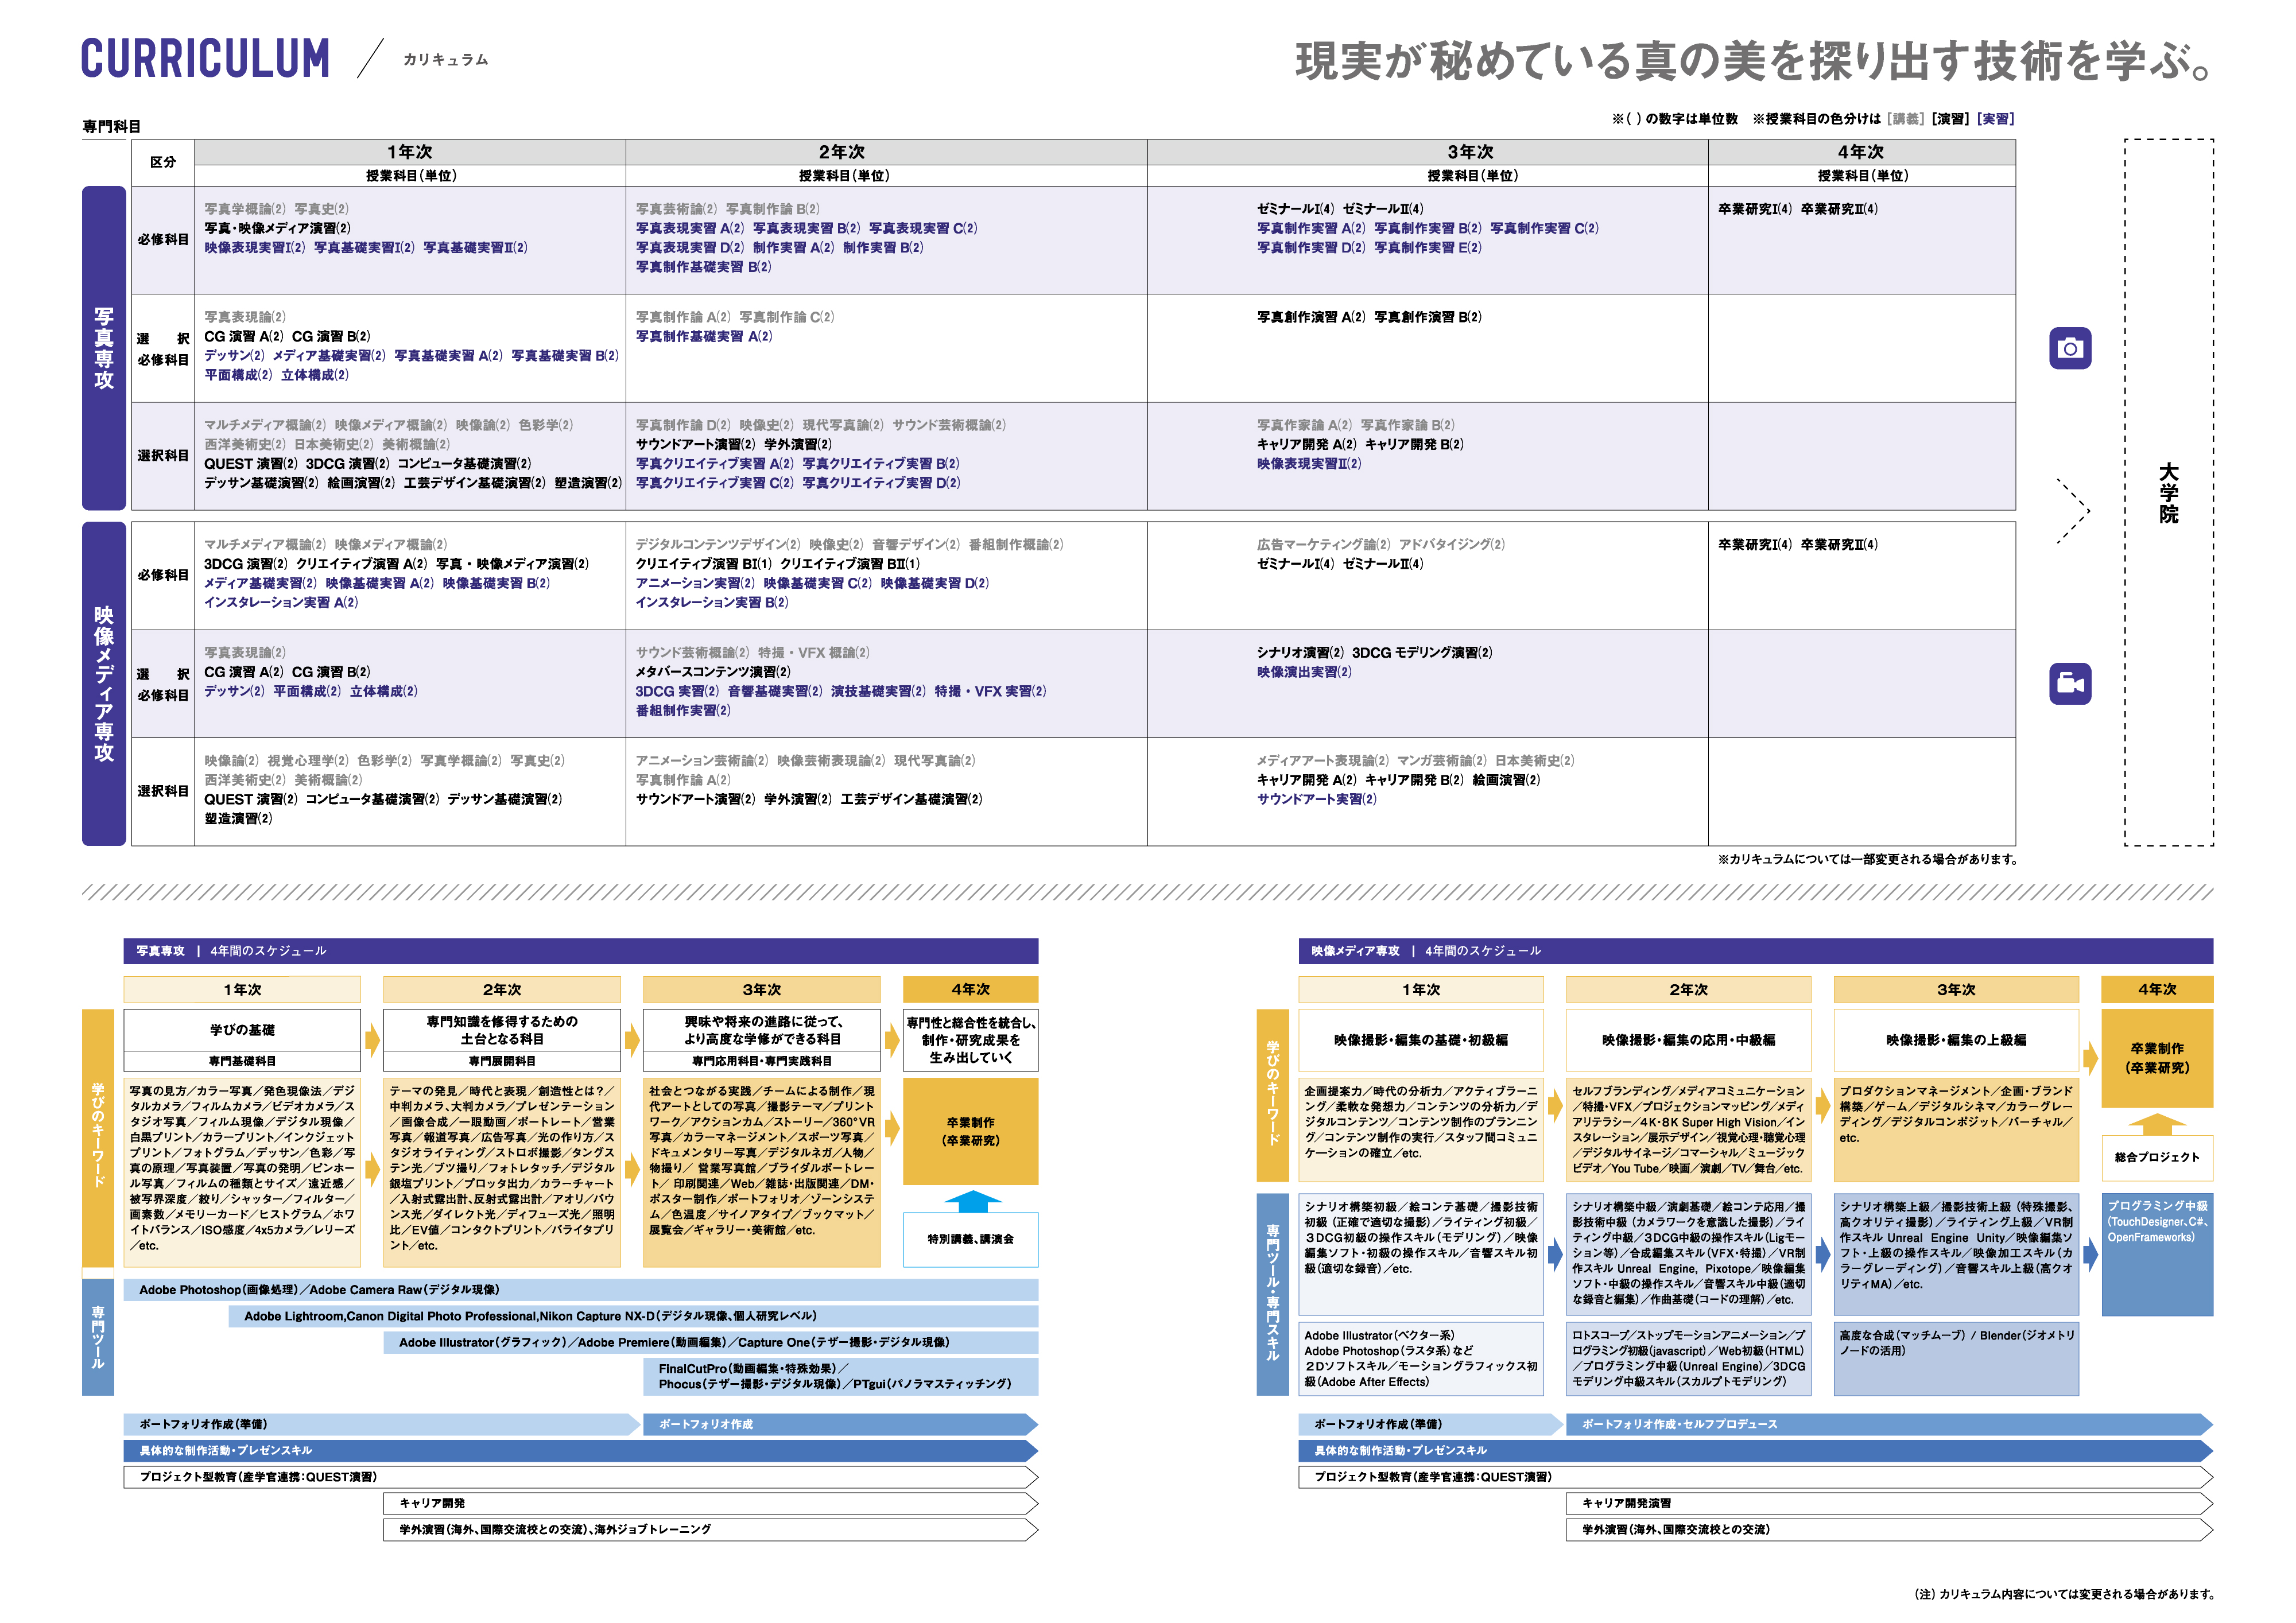Image resolution: width=2296 pixels, height=1623 pixels.
Task: Click the ポートフォリオ作成・セルフプロデュース arrow bar
Action: click(x=1889, y=1425)
